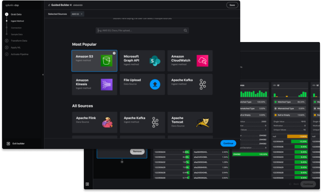Open the Sample Data sub-step
Screen dimensions: 322x193
[x=17, y=34]
